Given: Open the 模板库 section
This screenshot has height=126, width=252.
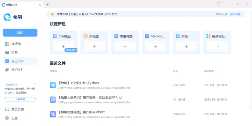Looking at the screenshot, I should pos(20,44).
